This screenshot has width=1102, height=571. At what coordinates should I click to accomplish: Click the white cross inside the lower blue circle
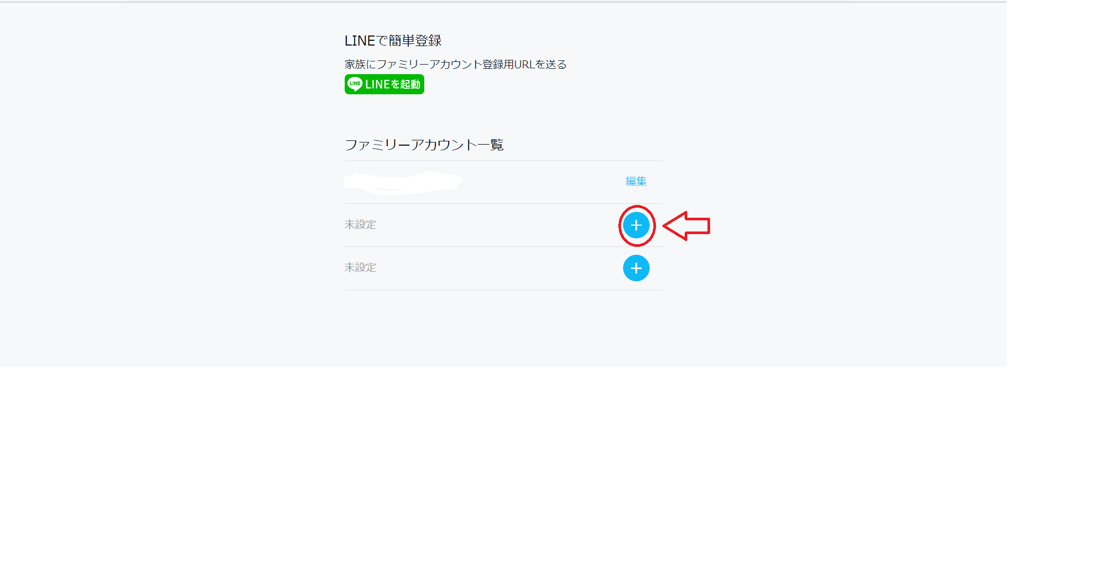[x=636, y=268]
